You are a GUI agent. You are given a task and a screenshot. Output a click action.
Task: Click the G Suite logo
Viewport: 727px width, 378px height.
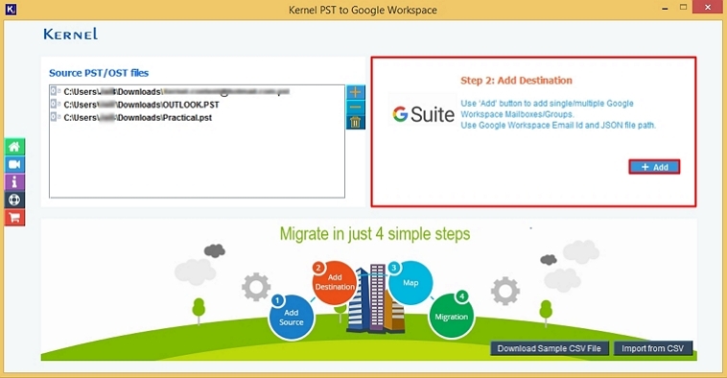coord(423,114)
